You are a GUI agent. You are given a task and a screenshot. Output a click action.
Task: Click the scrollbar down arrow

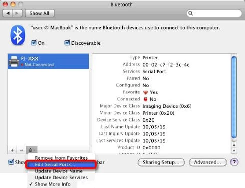click(234, 151)
